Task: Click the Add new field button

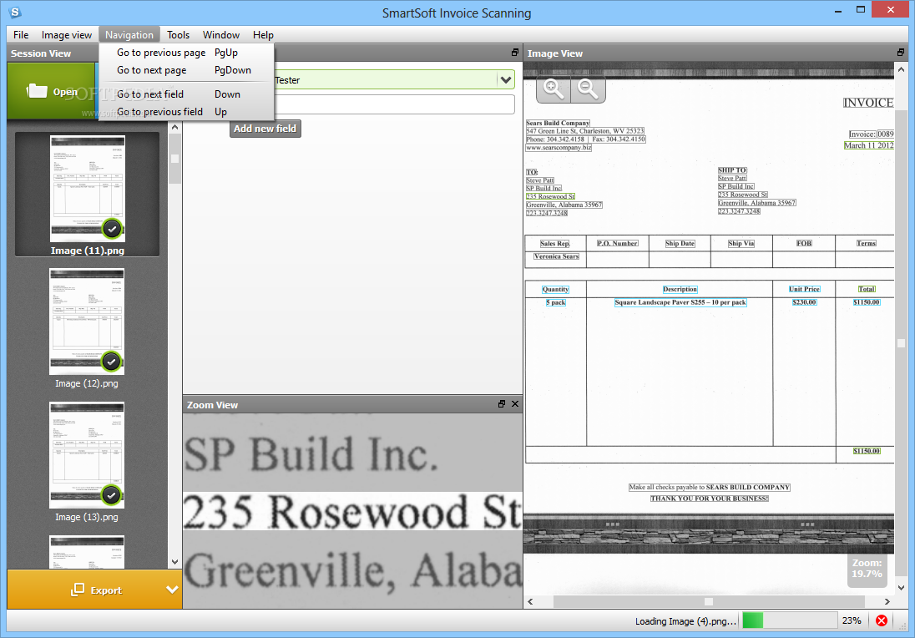Action: pos(265,129)
